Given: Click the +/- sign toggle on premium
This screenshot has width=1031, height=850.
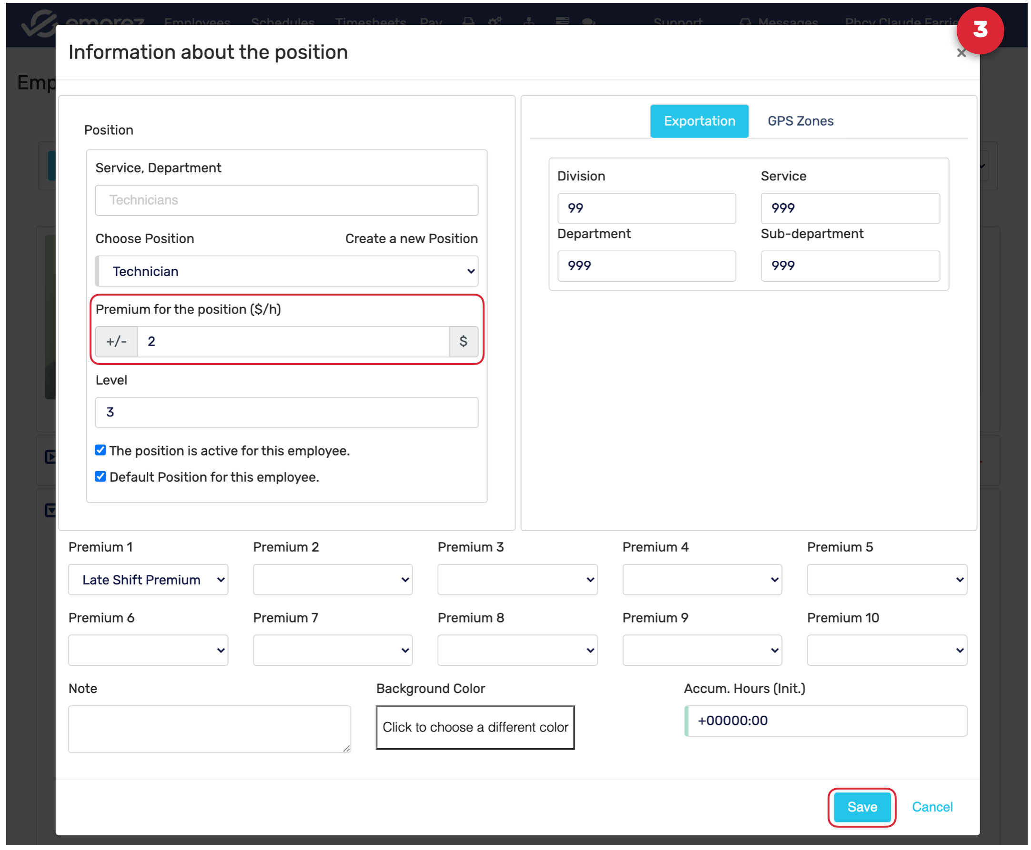Looking at the screenshot, I should [116, 341].
